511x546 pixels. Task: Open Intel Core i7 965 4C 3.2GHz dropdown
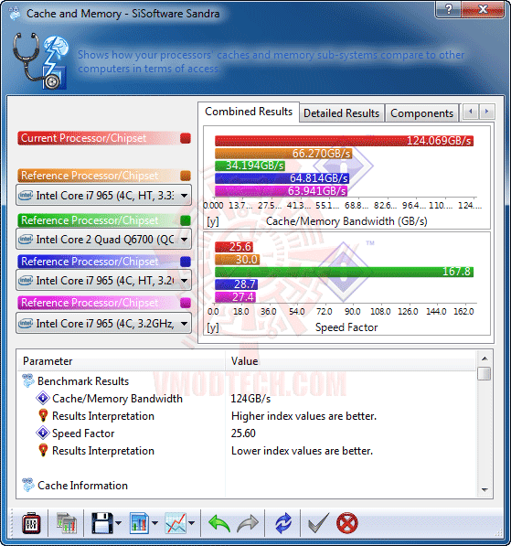pyautogui.click(x=103, y=324)
